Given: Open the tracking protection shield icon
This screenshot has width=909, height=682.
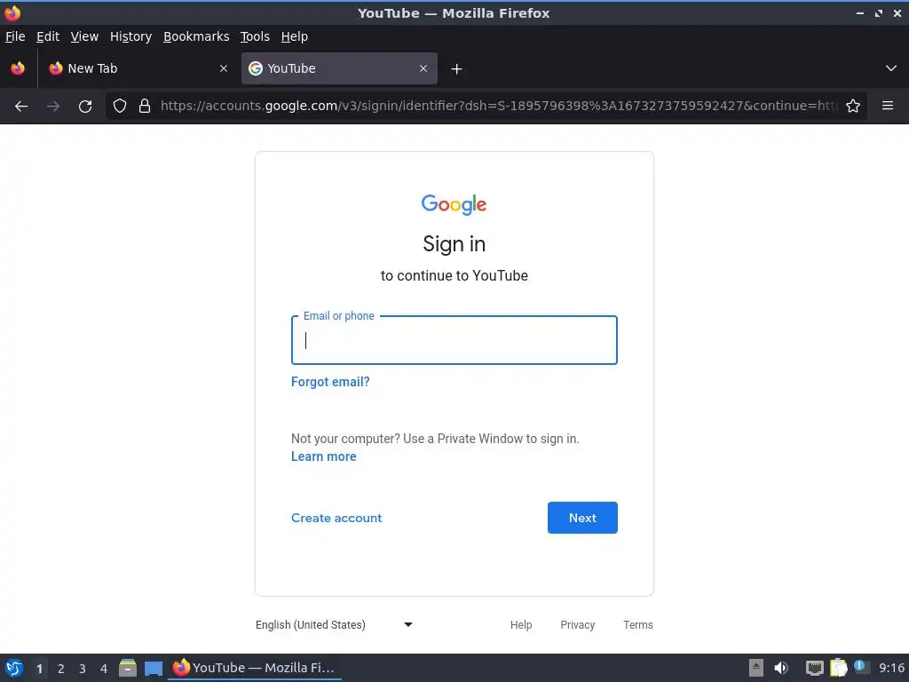Looking at the screenshot, I should click(120, 107).
